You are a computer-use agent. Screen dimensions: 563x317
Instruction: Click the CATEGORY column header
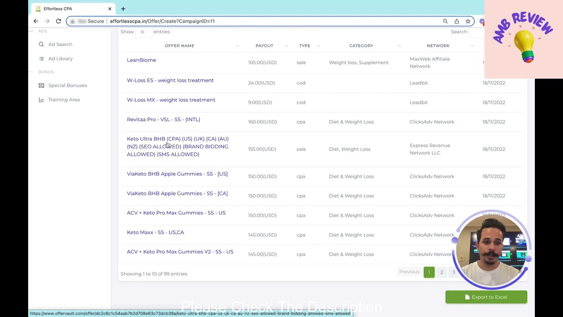361,46
